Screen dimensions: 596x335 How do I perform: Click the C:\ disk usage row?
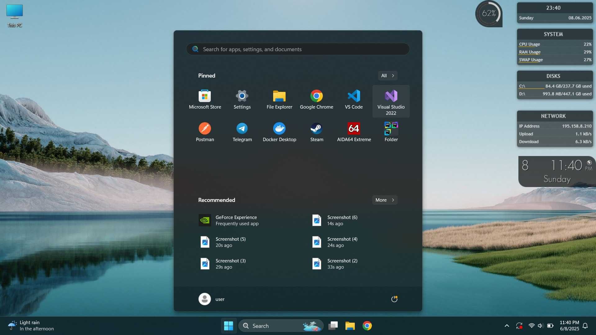click(x=555, y=86)
